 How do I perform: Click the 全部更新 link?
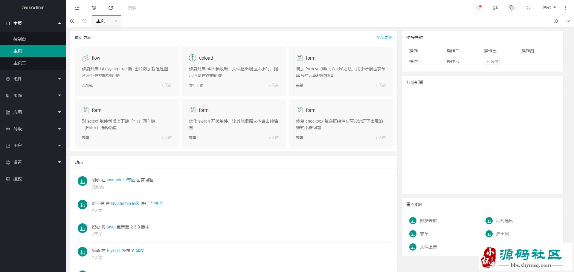384,38
